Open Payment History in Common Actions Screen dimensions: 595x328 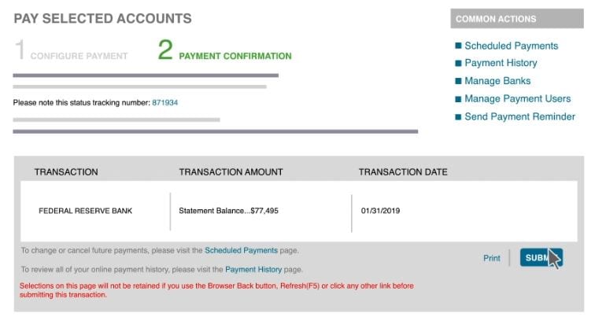tap(501, 63)
